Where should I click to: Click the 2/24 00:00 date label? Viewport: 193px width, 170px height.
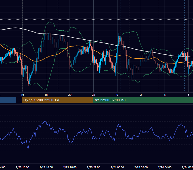pyautogui.click(x=117, y=167)
